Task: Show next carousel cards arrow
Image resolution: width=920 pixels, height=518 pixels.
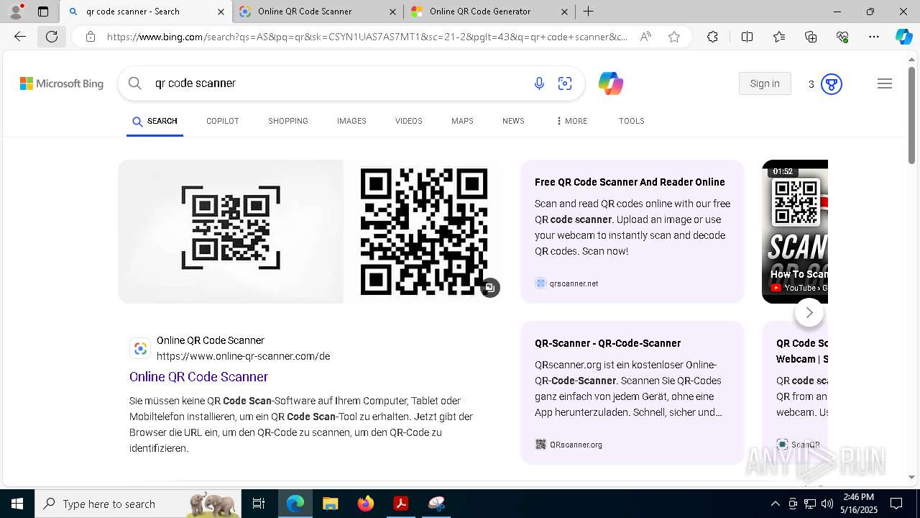Action: click(809, 312)
